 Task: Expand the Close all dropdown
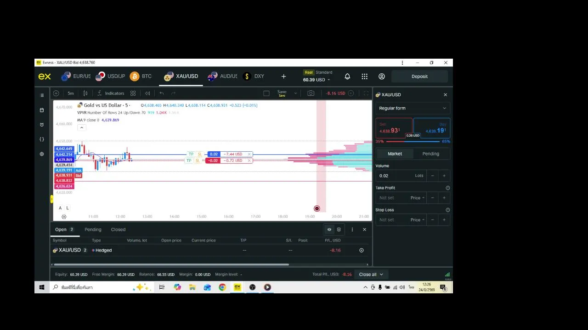click(x=381, y=275)
